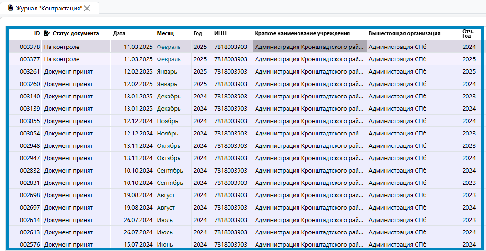
Task: Click the date cell of row 002948
Action: pyautogui.click(x=138, y=146)
